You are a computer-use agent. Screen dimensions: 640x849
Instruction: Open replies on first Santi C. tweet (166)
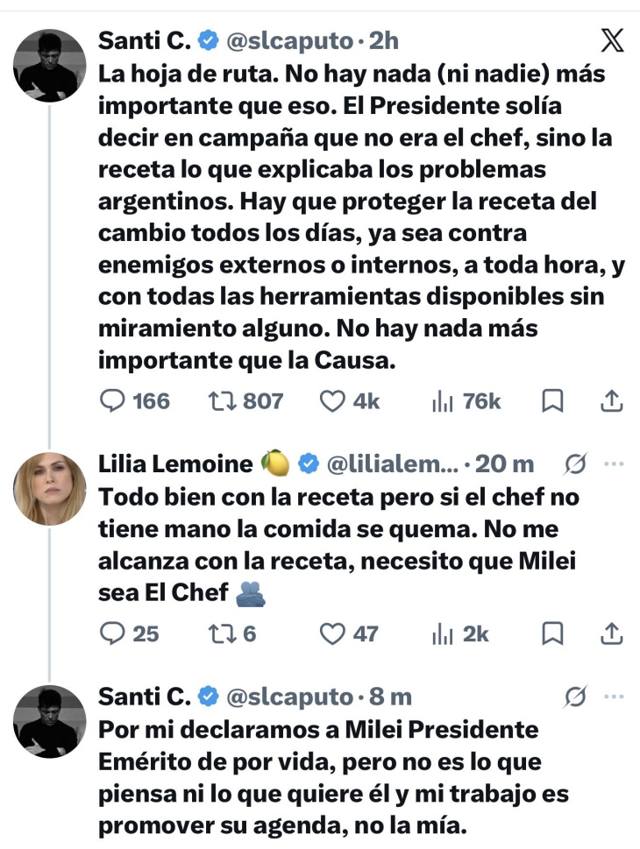tap(135, 401)
